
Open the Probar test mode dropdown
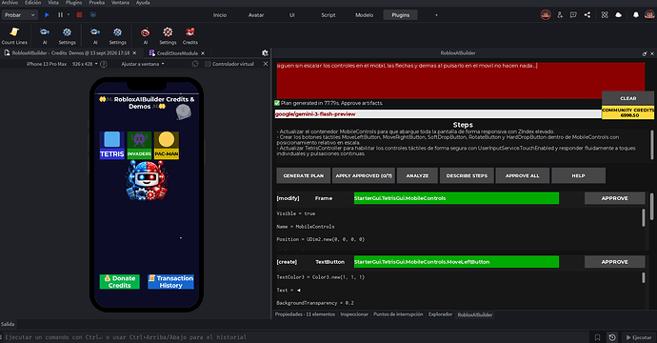(20, 14)
